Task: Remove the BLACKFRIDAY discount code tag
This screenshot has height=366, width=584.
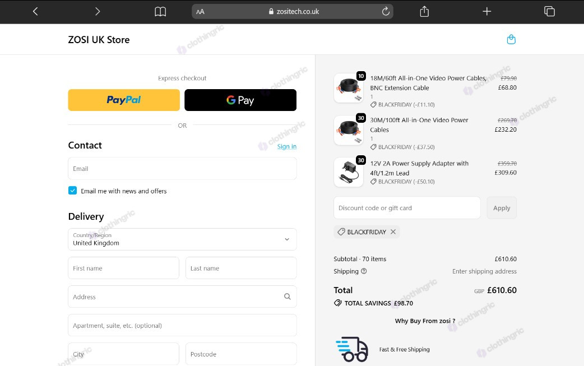Action: [393, 231]
